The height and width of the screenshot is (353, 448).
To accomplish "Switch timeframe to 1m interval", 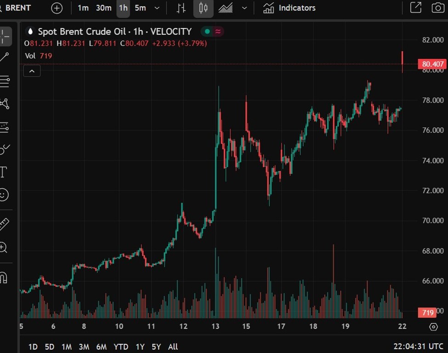I will click(x=83, y=8).
